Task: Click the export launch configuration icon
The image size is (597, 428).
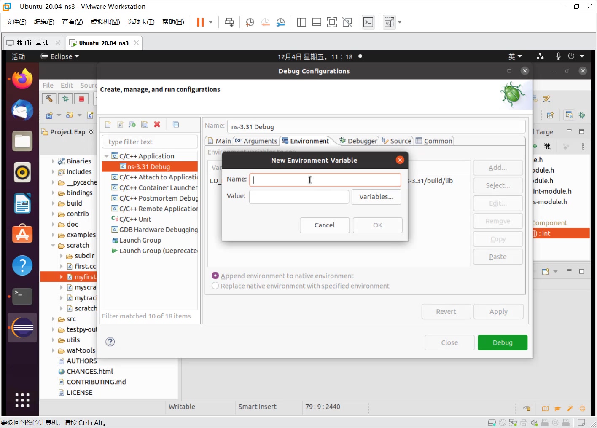Action: coord(132,125)
